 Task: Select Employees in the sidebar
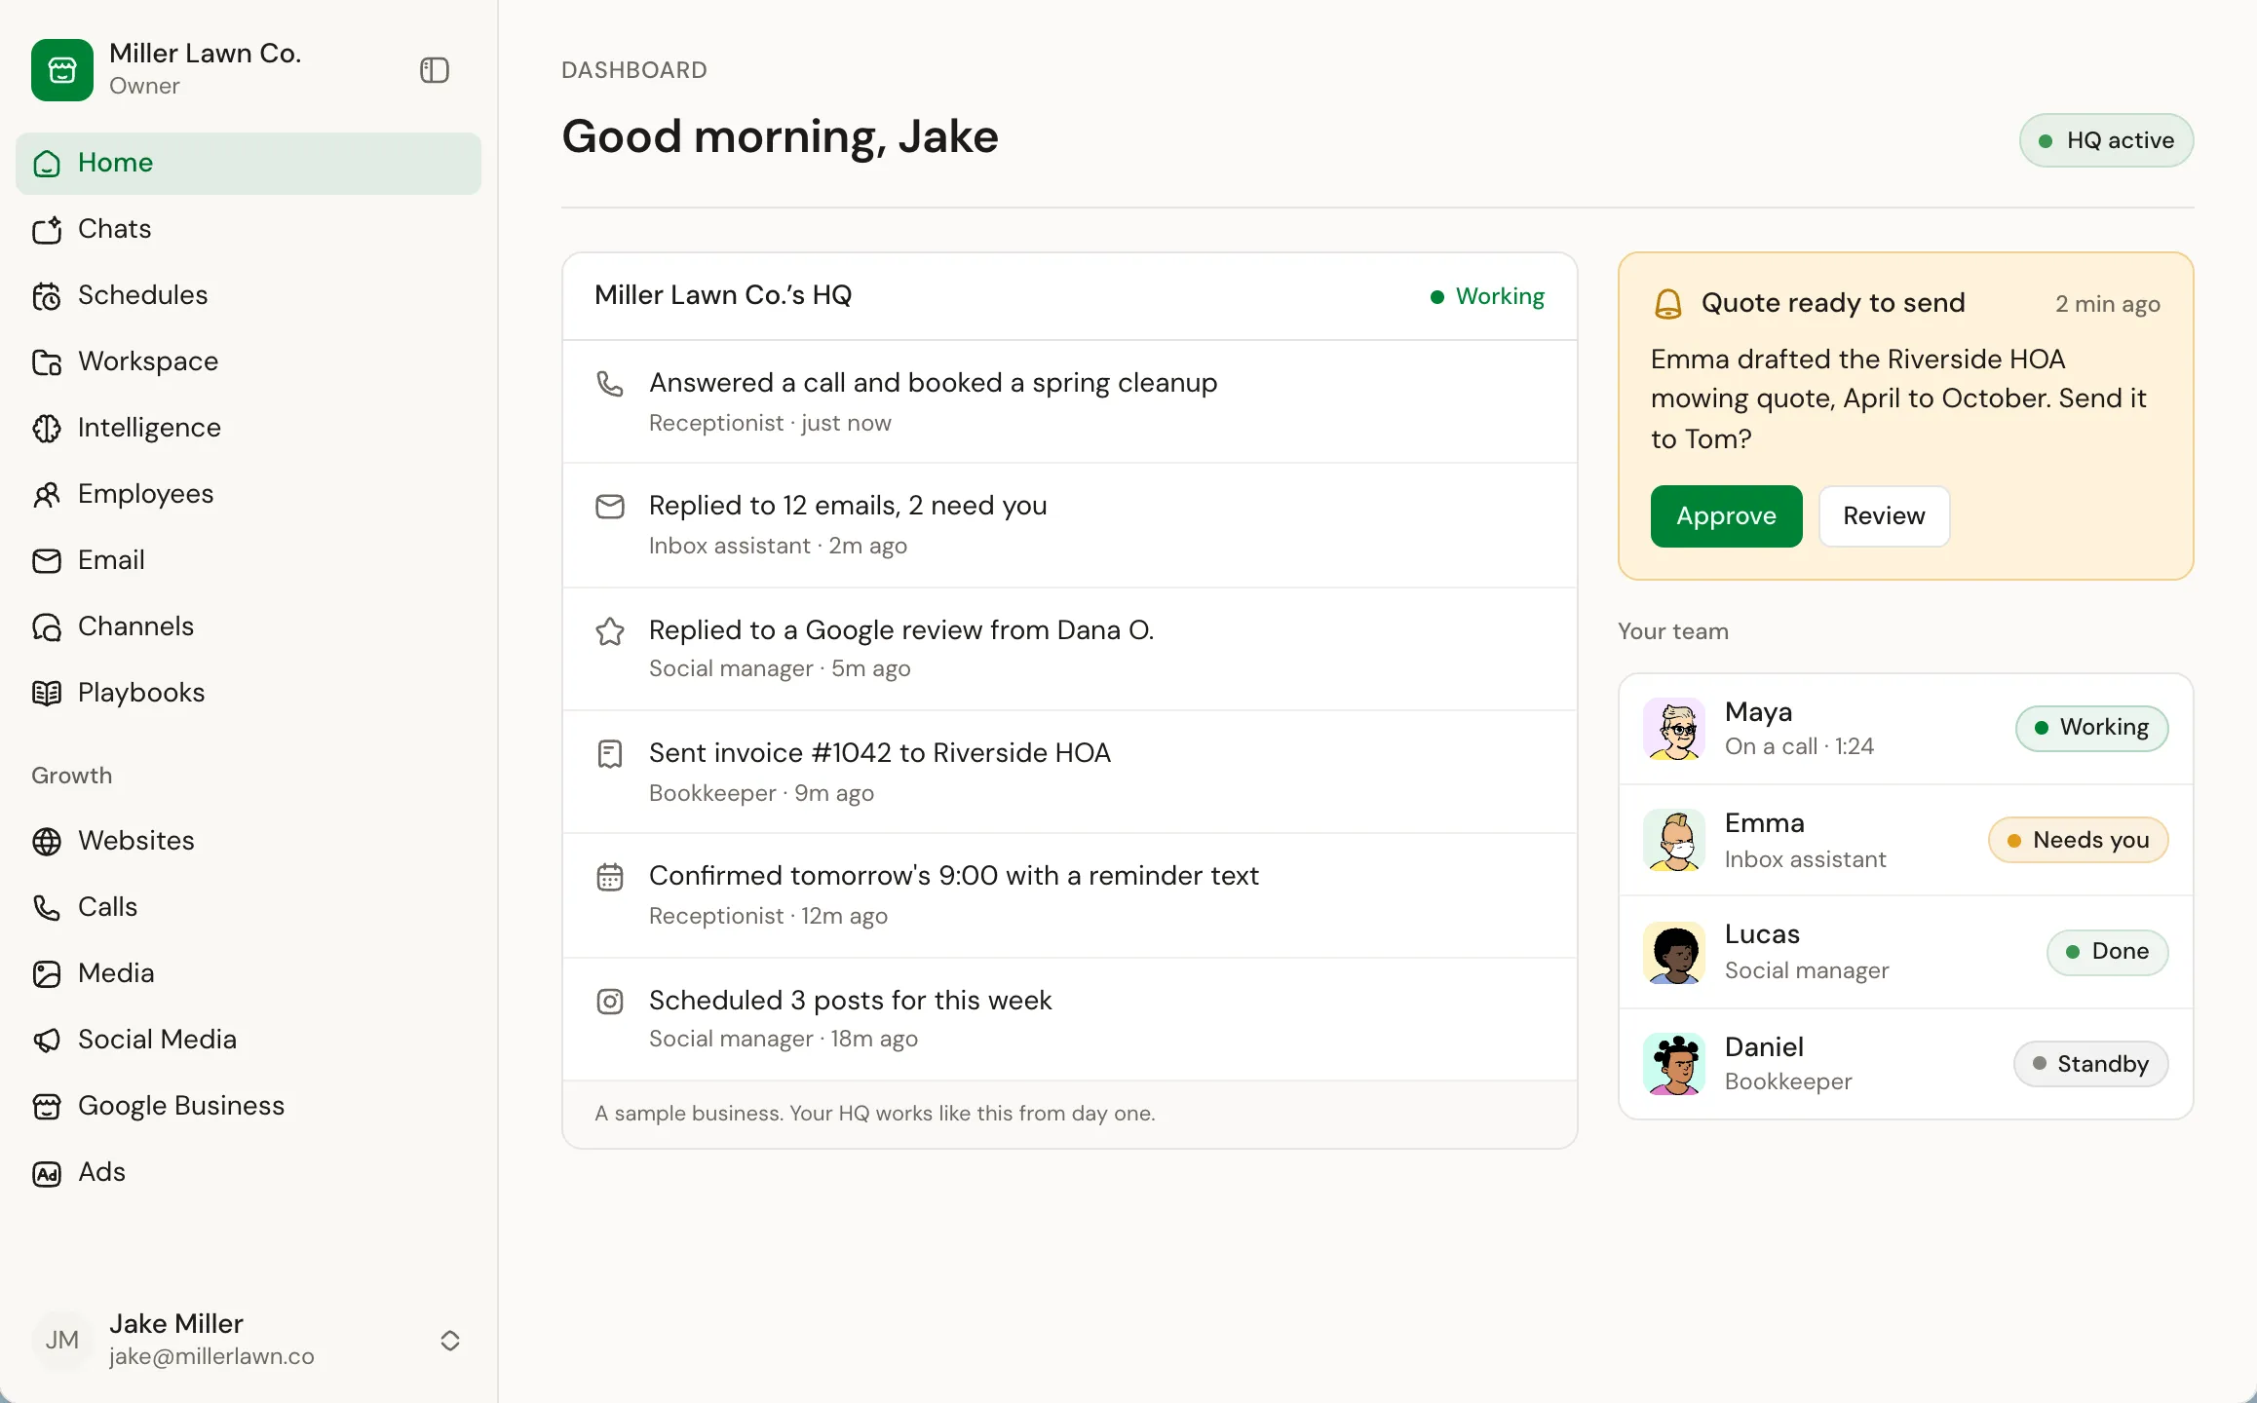point(249,494)
